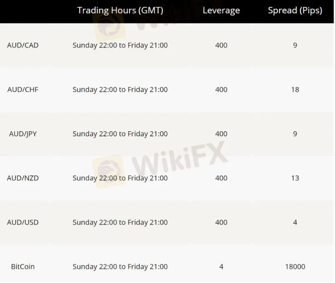Select the BitCoin instrument label
The height and width of the screenshot is (283, 335).
click(23, 266)
